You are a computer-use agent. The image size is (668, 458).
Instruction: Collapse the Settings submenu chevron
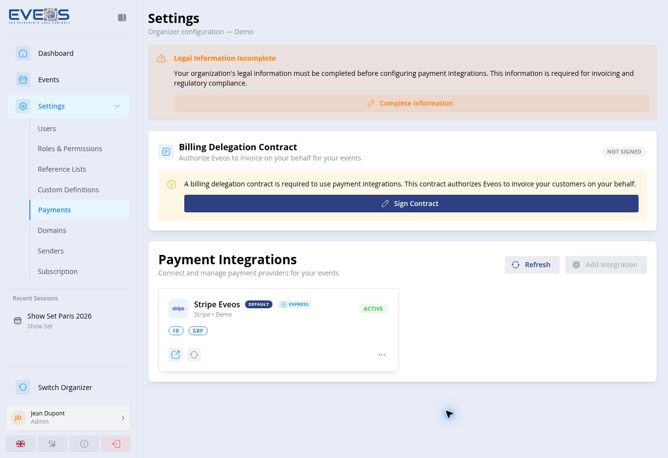pos(117,106)
